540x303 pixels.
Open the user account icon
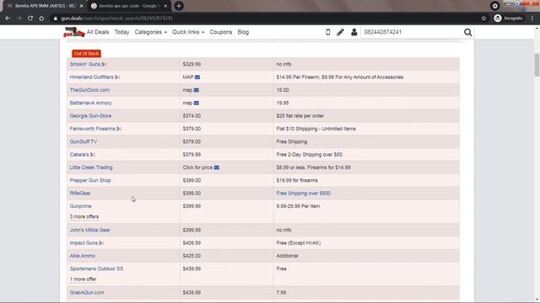pos(354,32)
